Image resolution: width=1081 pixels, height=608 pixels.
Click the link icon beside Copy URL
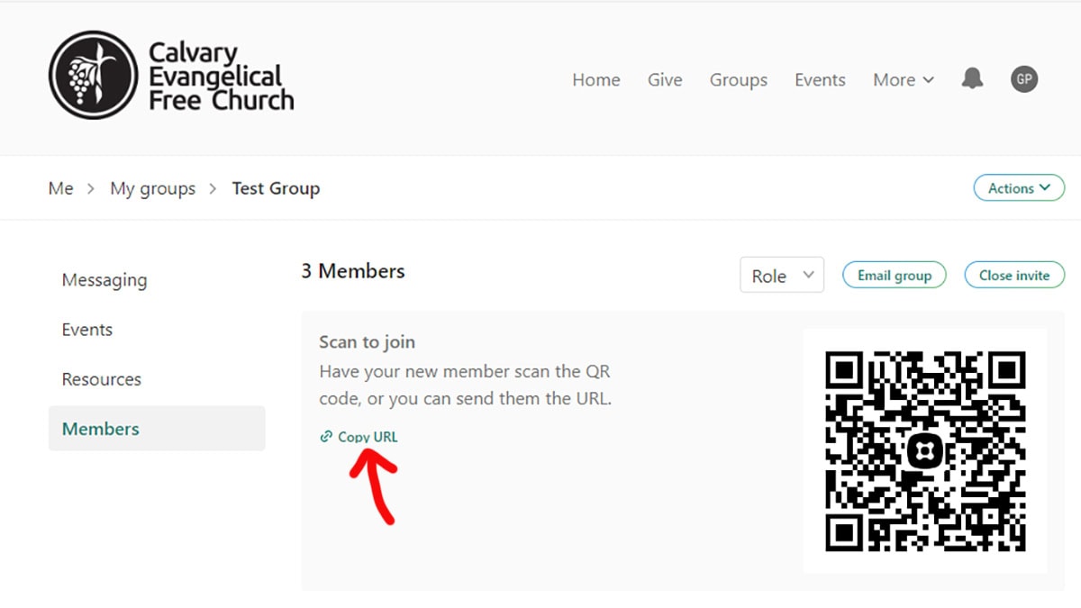pos(326,437)
